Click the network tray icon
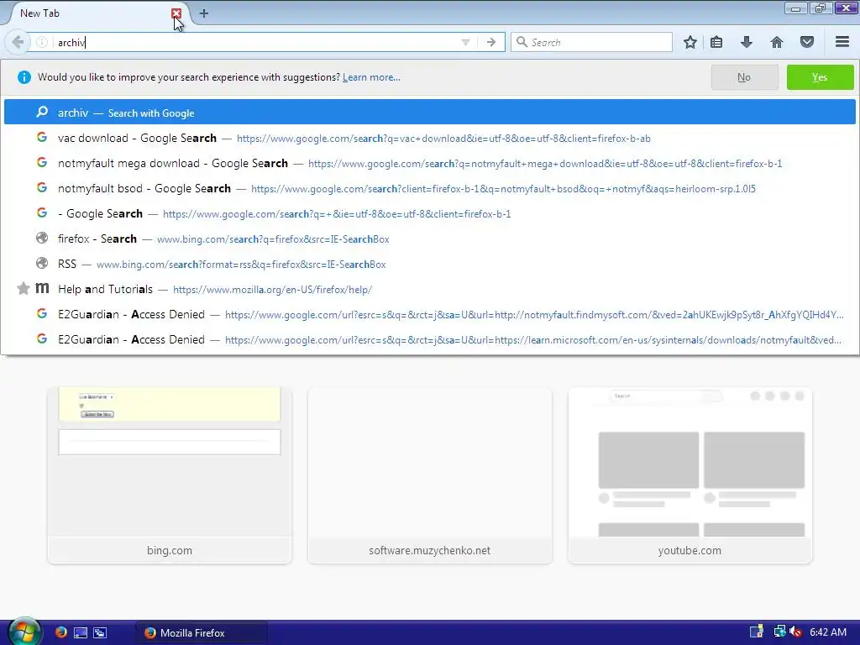Viewport: 860px width, 645px height. click(779, 632)
